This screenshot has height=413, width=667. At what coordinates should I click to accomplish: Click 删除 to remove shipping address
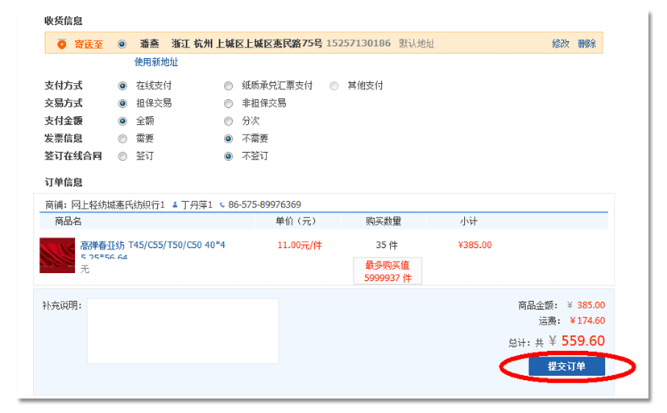586,43
